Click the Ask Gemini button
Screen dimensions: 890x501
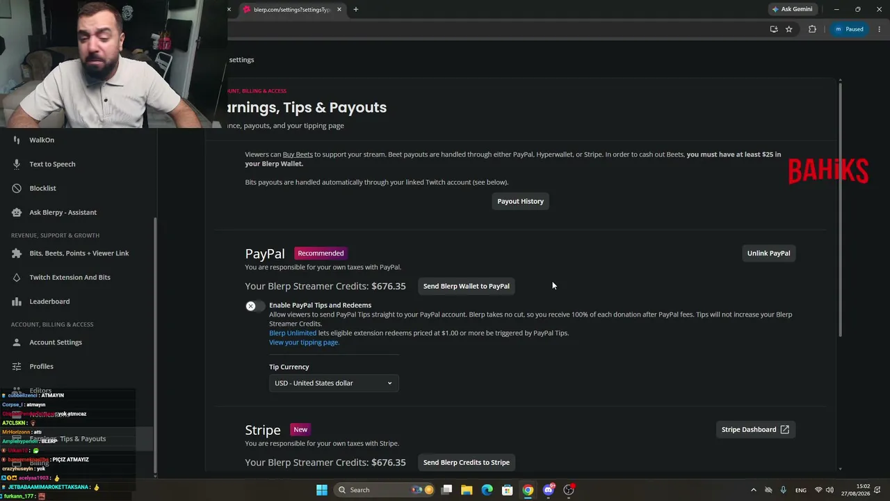[792, 9]
